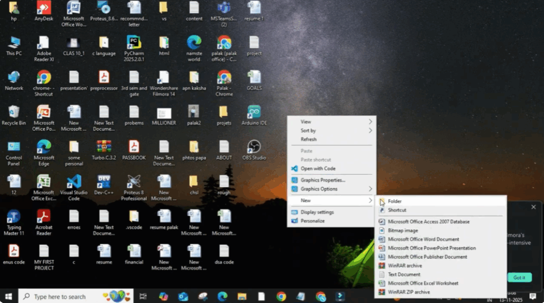The image size is (544, 303).
Task: Select the This PC desktop icon
Action: pos(14,46)
